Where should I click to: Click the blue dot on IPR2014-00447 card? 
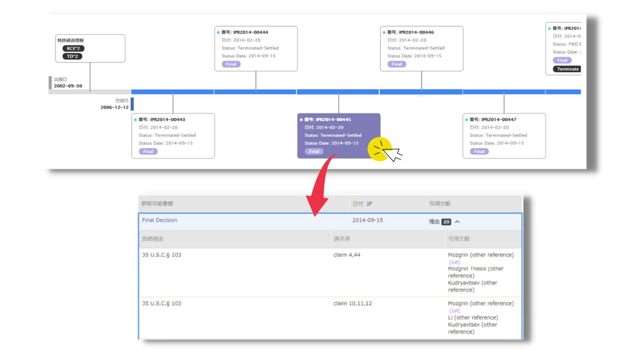[x=466, y=120]
